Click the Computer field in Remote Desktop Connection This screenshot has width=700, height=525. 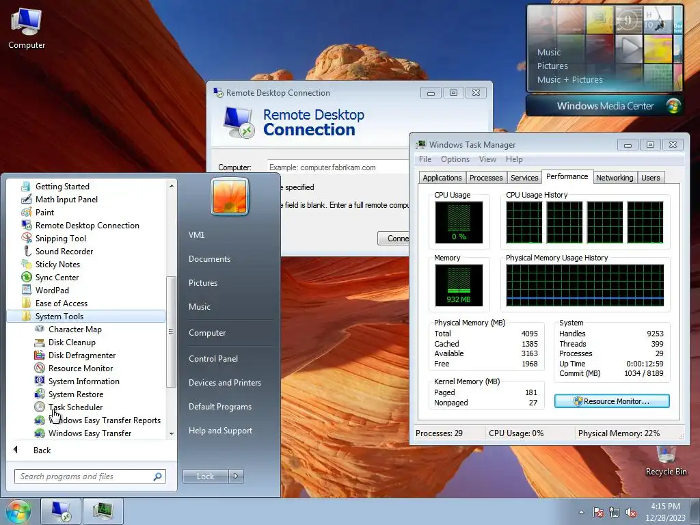(338, 167)
